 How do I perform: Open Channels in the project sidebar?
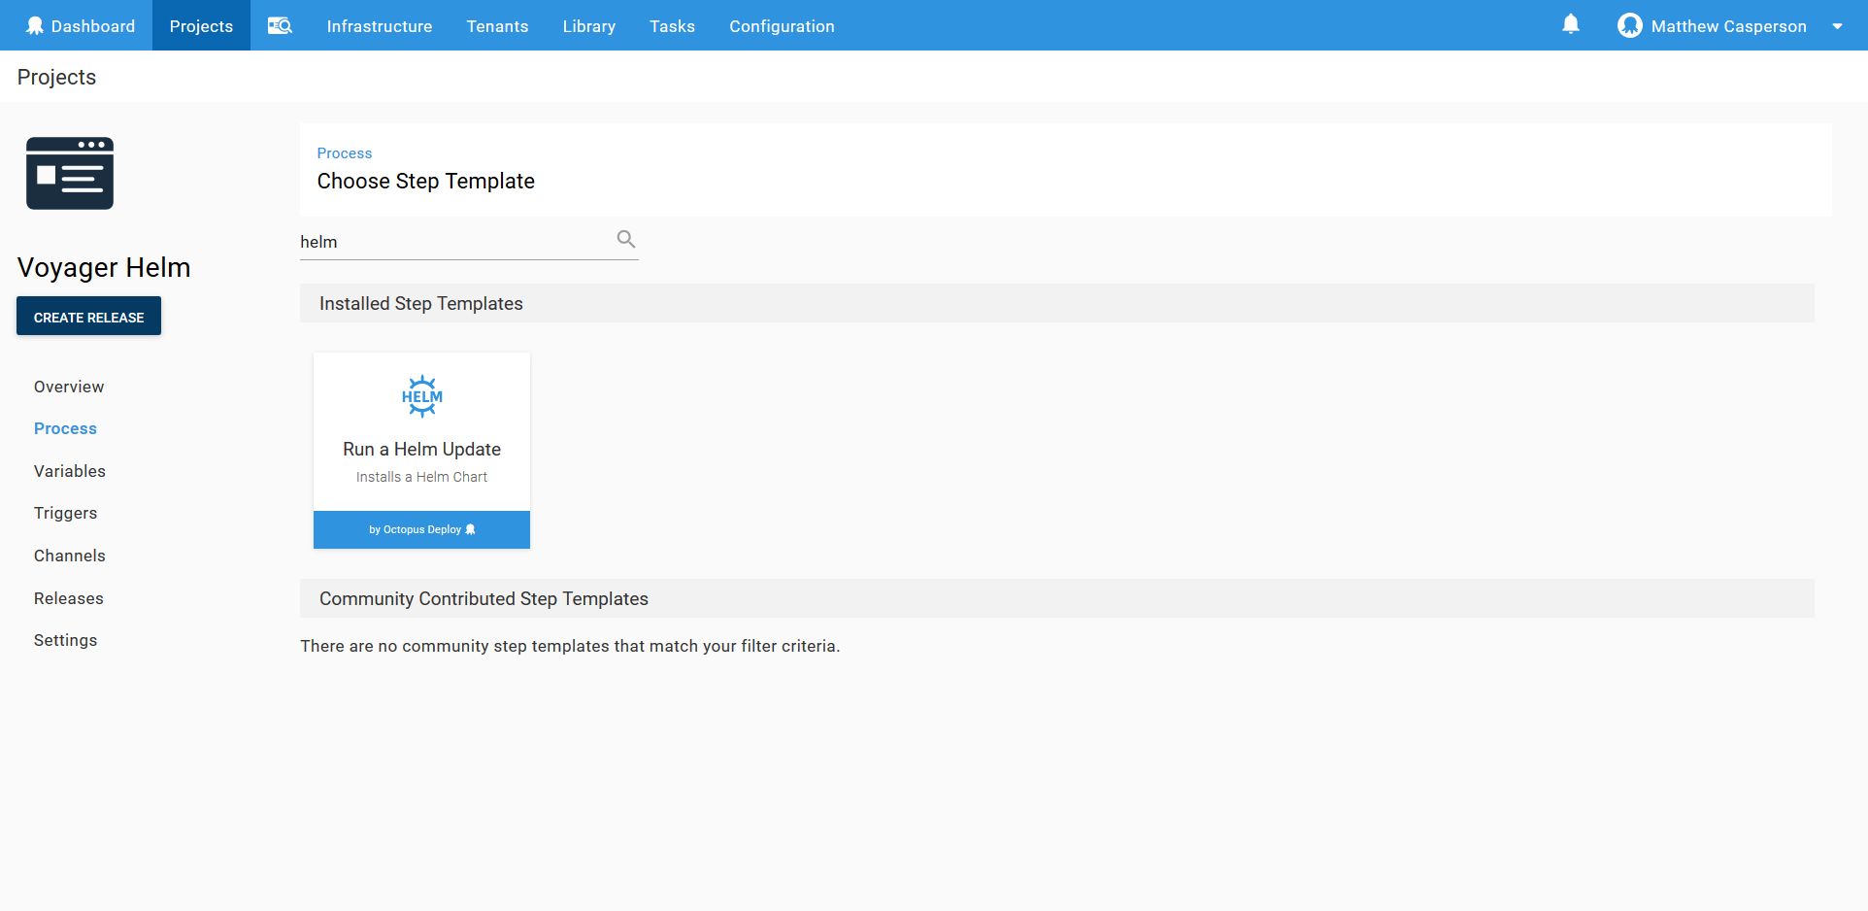(70, 556)
